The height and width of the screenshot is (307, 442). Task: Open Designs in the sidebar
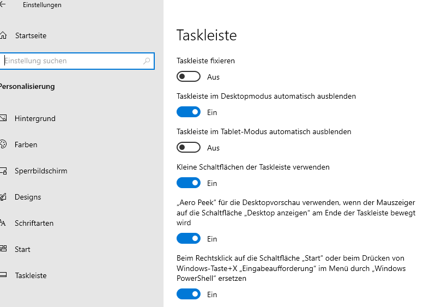click(x=28, y=197)
